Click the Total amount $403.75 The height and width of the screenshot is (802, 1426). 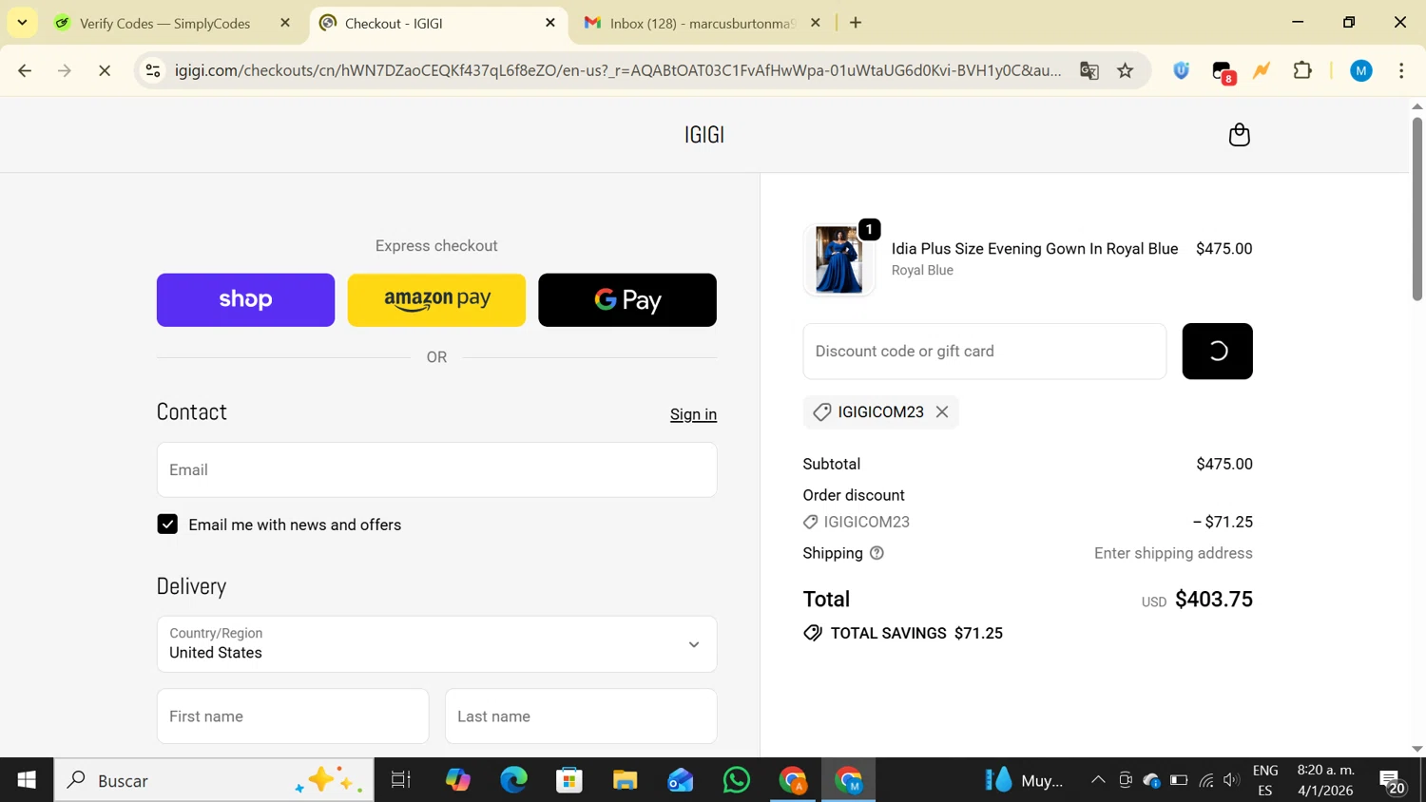(1214, 600)
